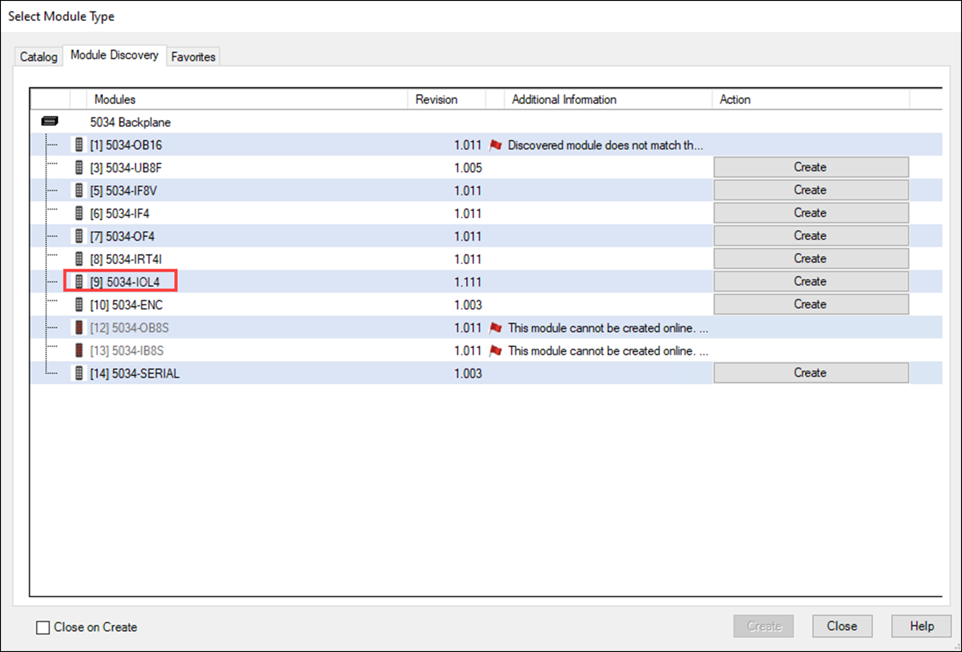This screenshot has width=962, height=652.
Task: Click the disabled Create button at the bottom
Action: tap(764, 626)
